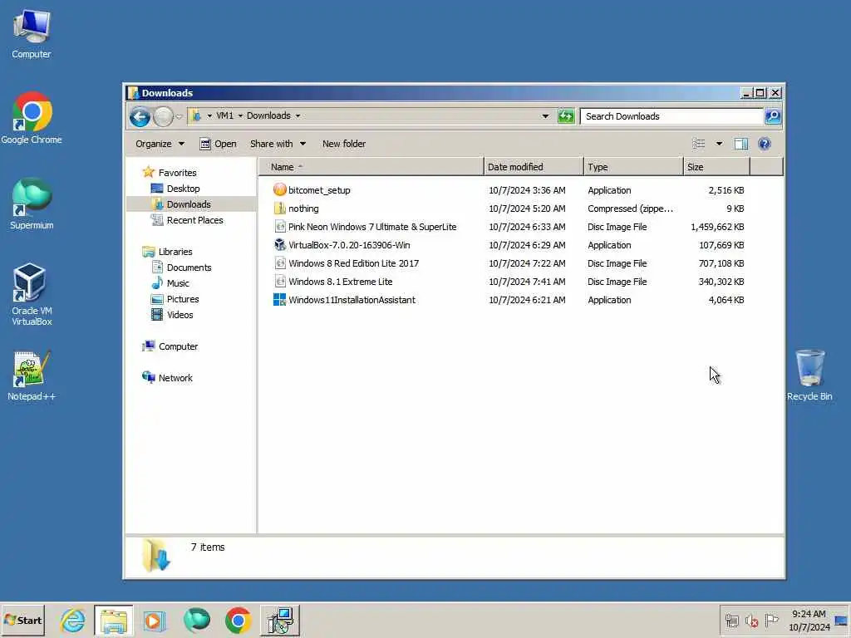851x638 pixels.
Task: Expand the Downloads breadcrumb arrow
Action: click(298, 115)
